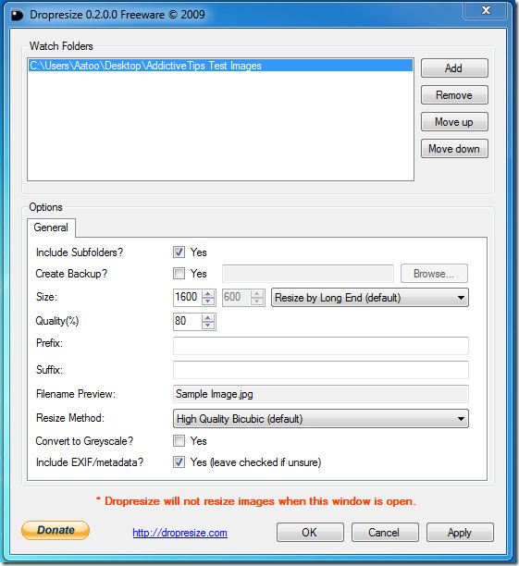Increase the 600 size with up arrow

point(257,293)
